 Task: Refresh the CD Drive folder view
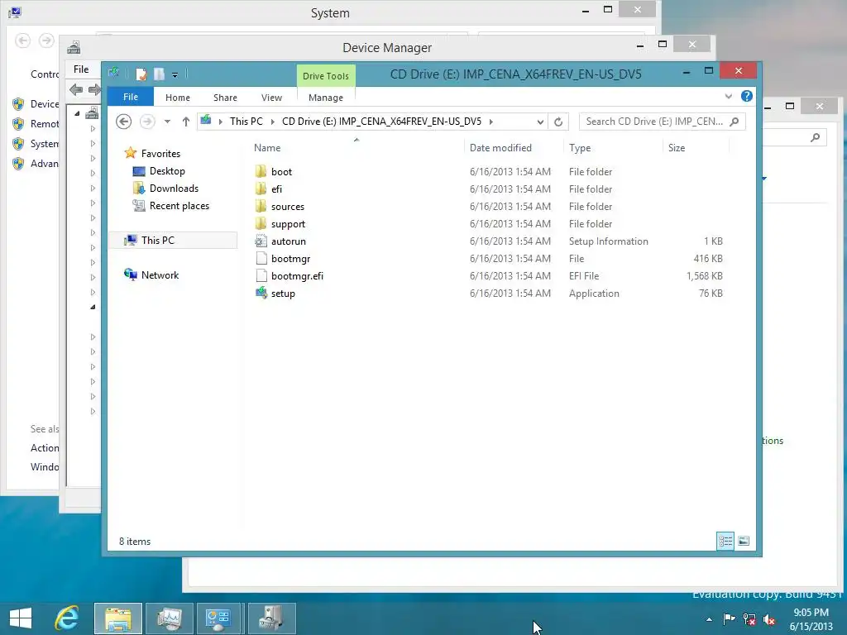pos(558,122)
